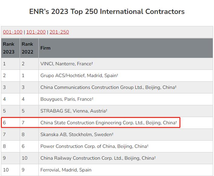The width and height of the screenshot is (214, 176).
Task: Select the STRABAG SE, Vienna row
Action: (74, 111)
